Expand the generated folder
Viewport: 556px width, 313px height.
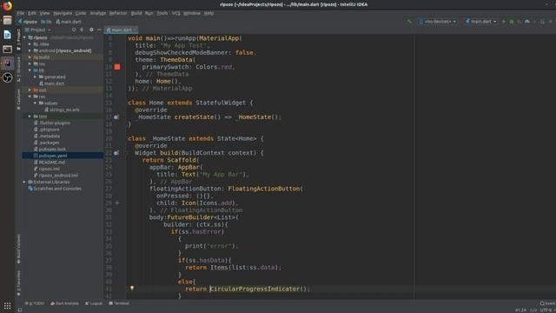coord(35,77)
